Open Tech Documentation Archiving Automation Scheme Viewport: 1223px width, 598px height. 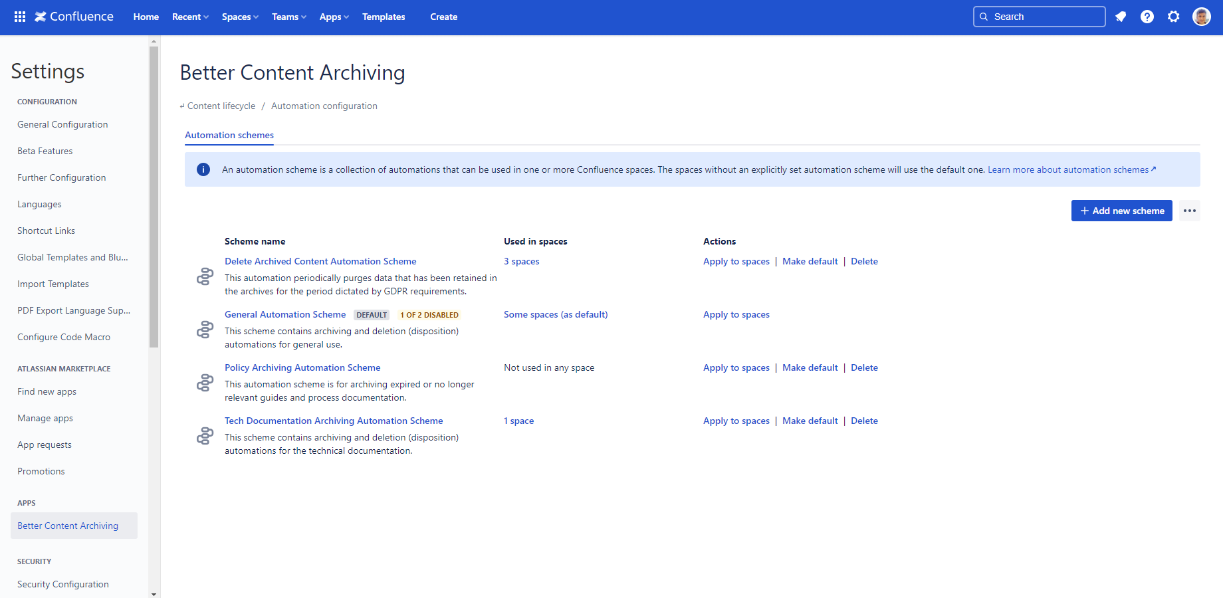coord(334,421)
